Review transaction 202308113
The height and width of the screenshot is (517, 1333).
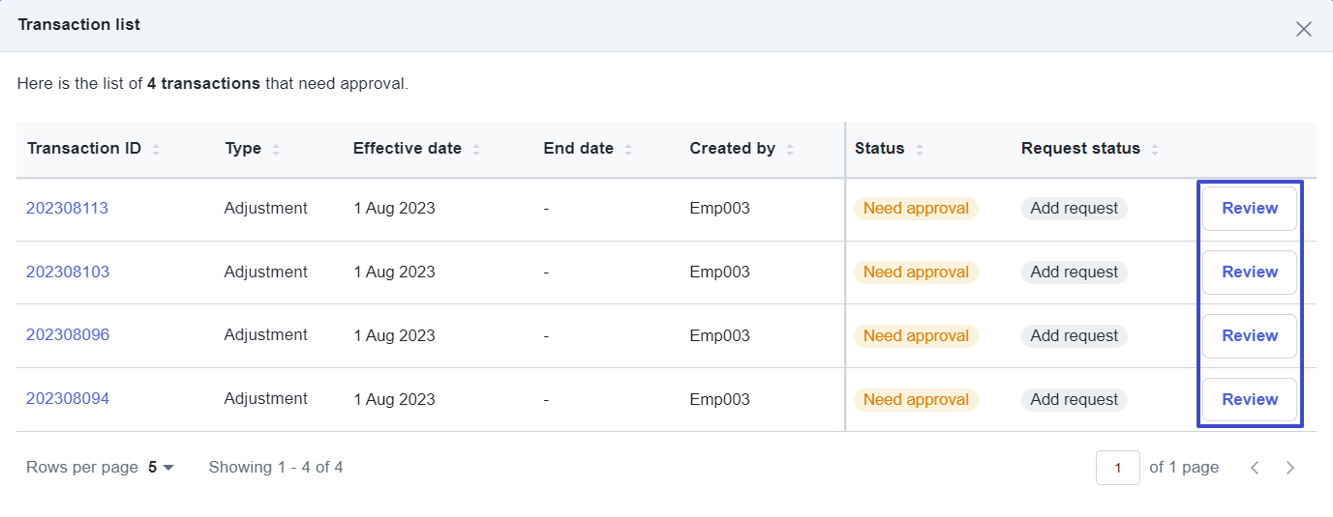(1249, 209)
